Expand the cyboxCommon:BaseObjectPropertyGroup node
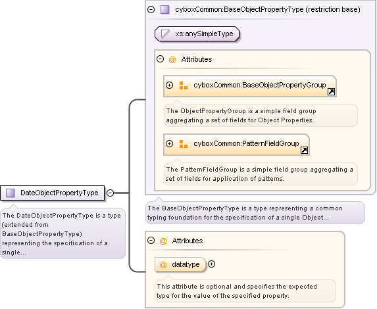The image size is (377, 309). pos(170,85)
